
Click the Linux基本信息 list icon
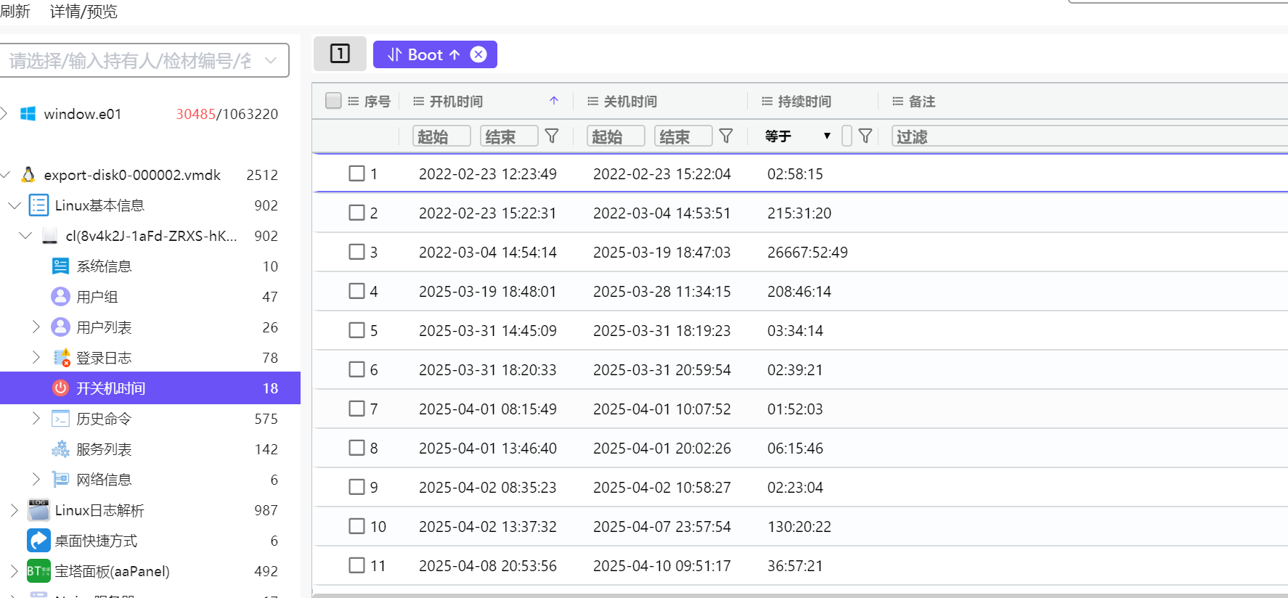[x=38, y=205]
